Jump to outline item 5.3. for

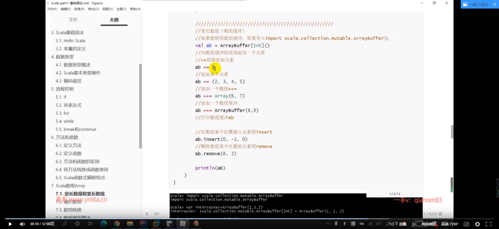pos(62,113)
